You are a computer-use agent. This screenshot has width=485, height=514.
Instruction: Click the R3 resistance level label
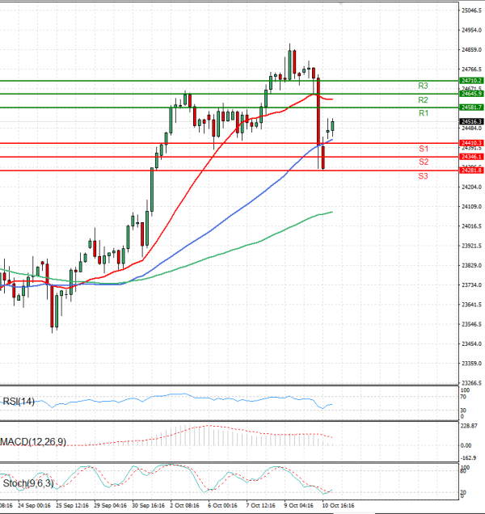(423, 86)
